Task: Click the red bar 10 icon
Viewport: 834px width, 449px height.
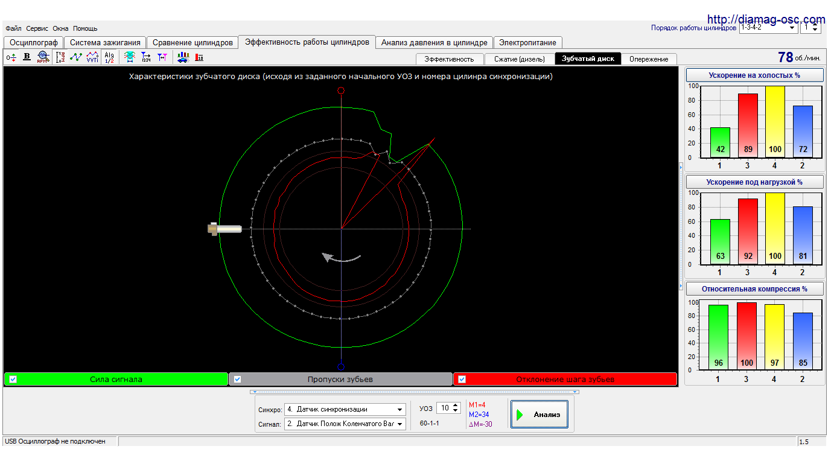Action: 199,57
